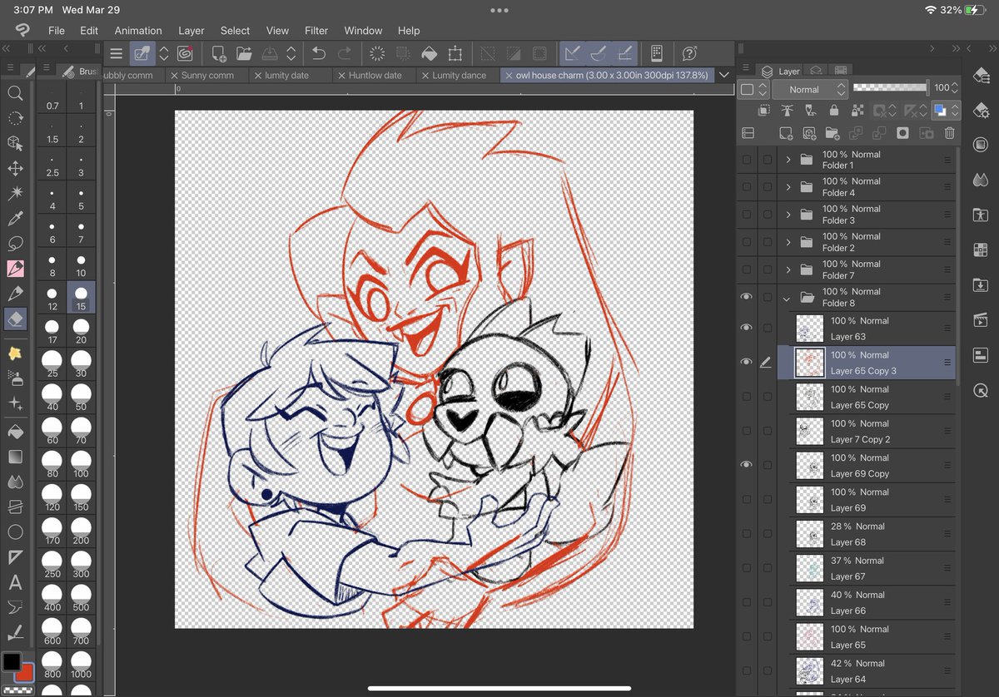Screen dimensions: 999x697
Task: Open layer color effect dropdown arrows
Action: (x=957, y=110)
